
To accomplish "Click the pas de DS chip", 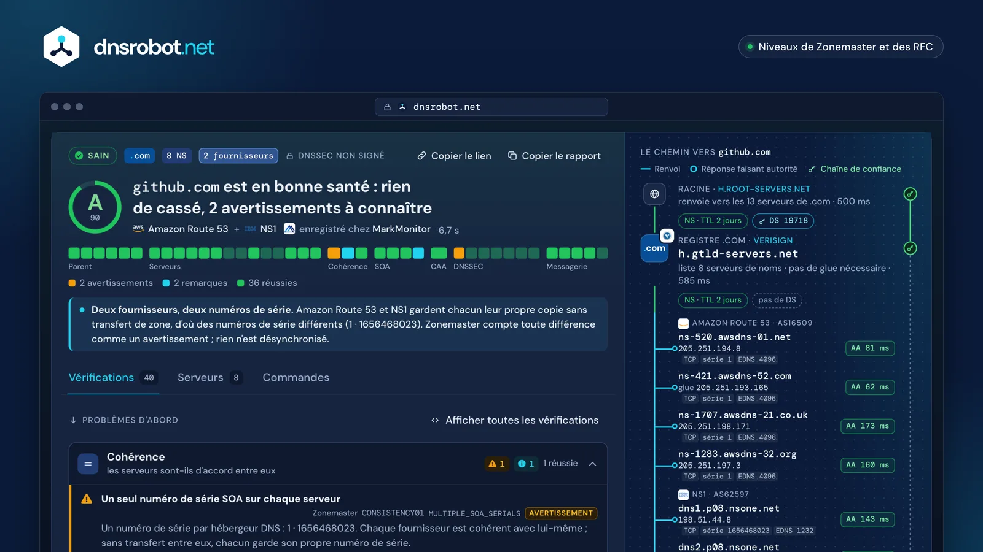I will pos(777,300).
